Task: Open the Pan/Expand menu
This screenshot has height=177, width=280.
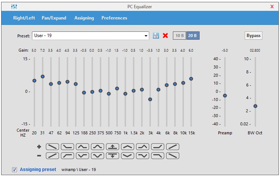Action: click(x=54, y=18)
